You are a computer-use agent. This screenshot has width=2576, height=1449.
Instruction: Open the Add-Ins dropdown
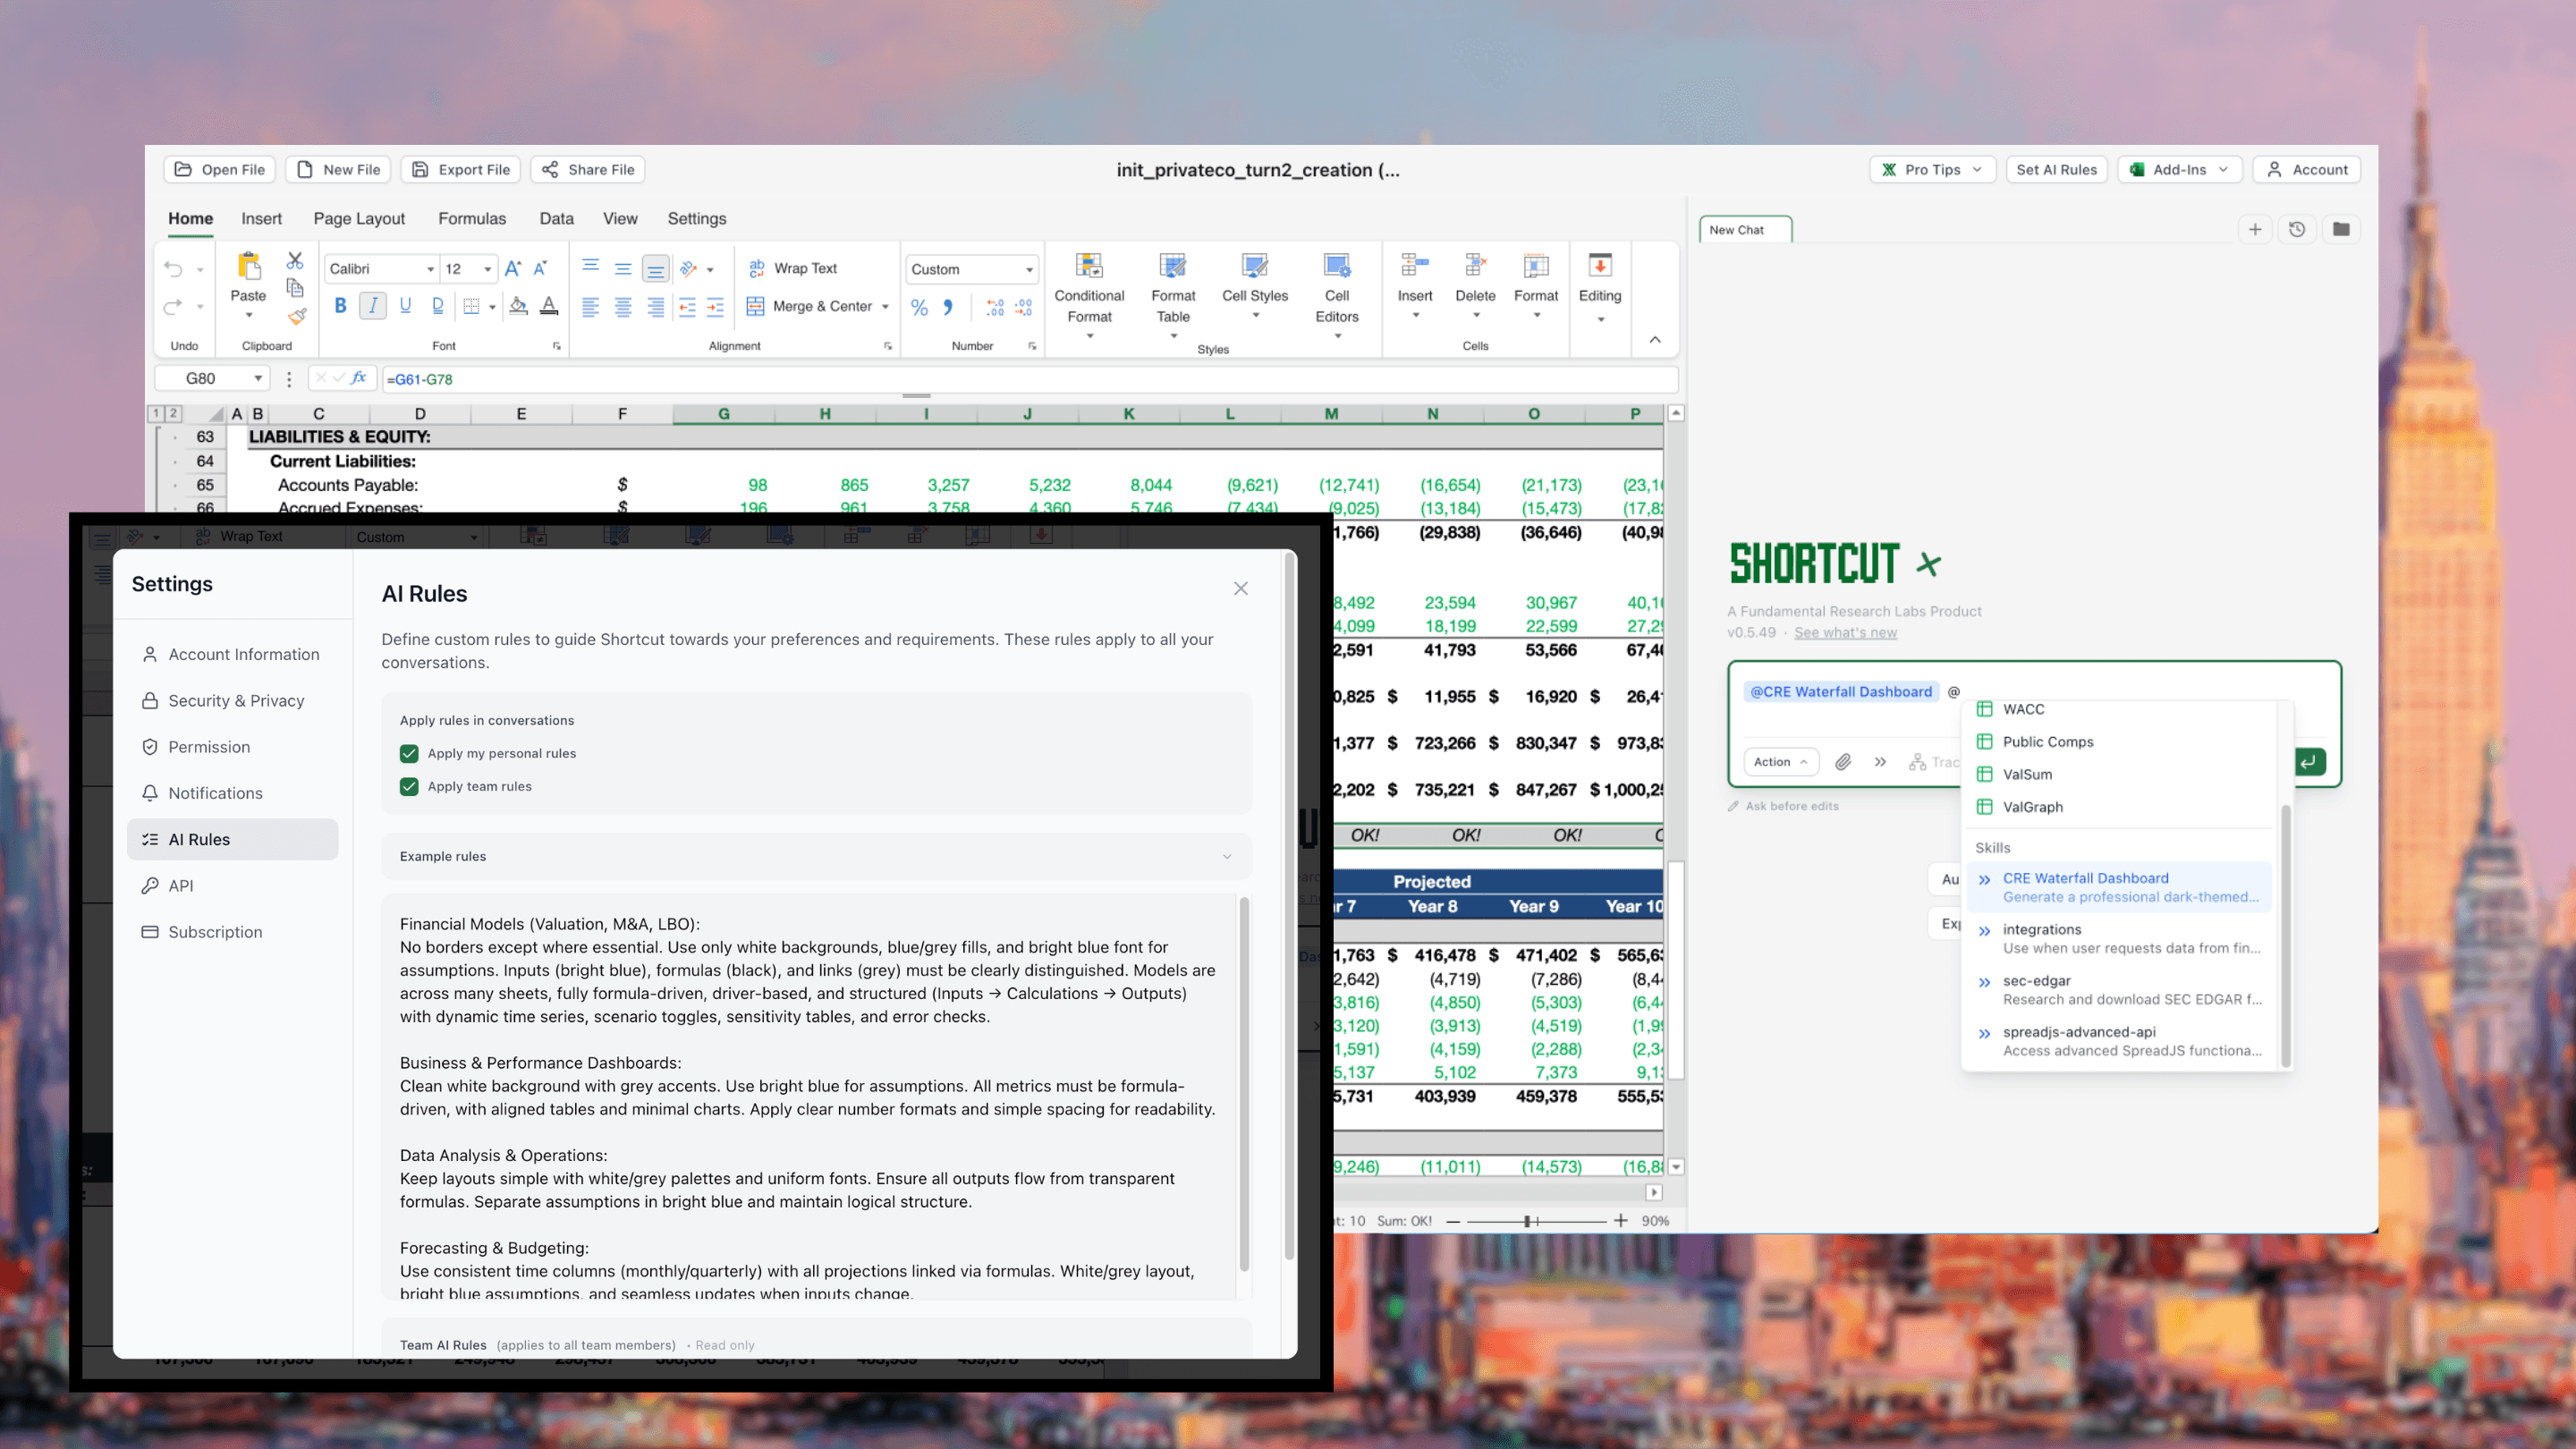point(2179,169)
